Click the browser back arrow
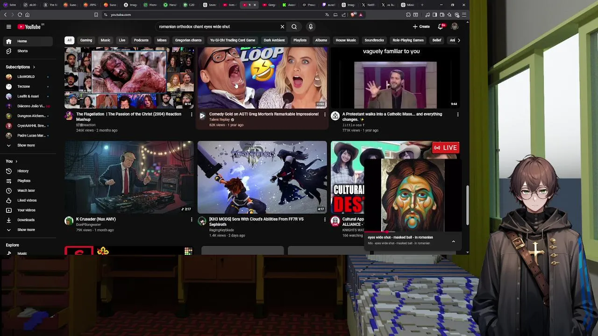 (6, 14)
